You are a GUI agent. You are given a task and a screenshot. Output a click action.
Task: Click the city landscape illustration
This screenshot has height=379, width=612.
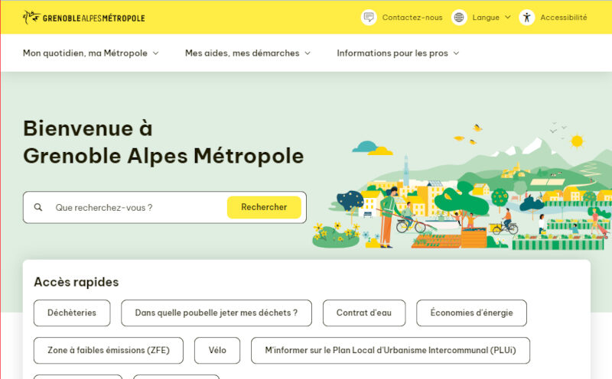pos(462,186)
